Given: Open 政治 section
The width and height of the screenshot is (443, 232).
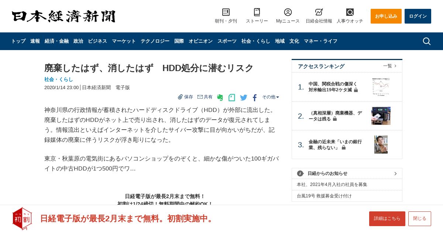Looking at the screenshot, I should point(78,41).
